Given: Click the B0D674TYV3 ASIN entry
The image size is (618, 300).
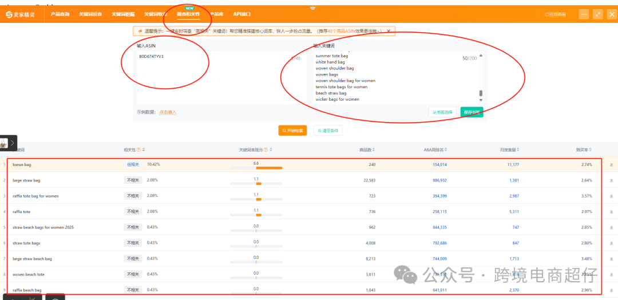Looking at the screenshot, I should click(x=151, y=56).
